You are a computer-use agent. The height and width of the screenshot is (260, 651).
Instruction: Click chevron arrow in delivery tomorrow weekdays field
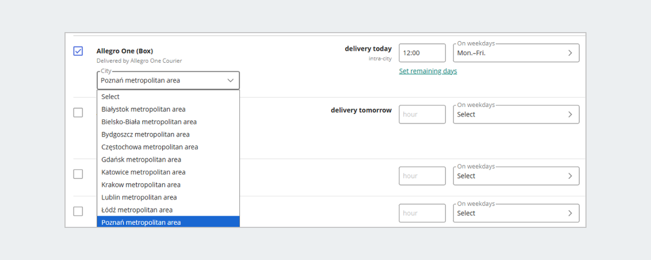(570, 115)
